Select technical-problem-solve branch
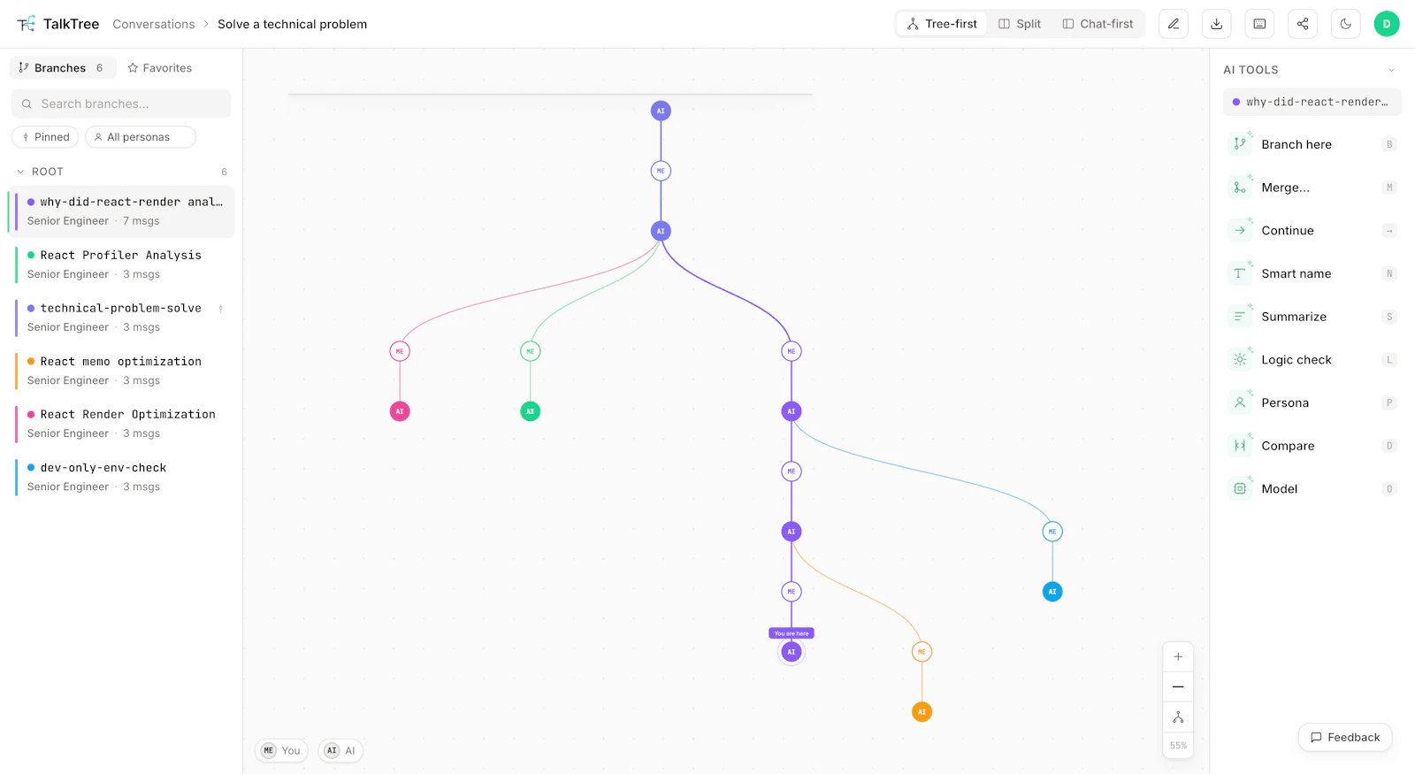 122,318
